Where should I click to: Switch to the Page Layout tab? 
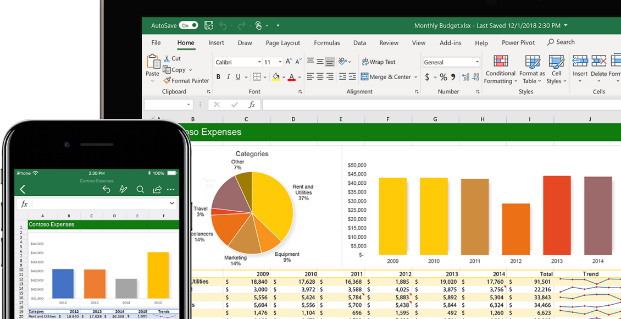tap(283, 43)
